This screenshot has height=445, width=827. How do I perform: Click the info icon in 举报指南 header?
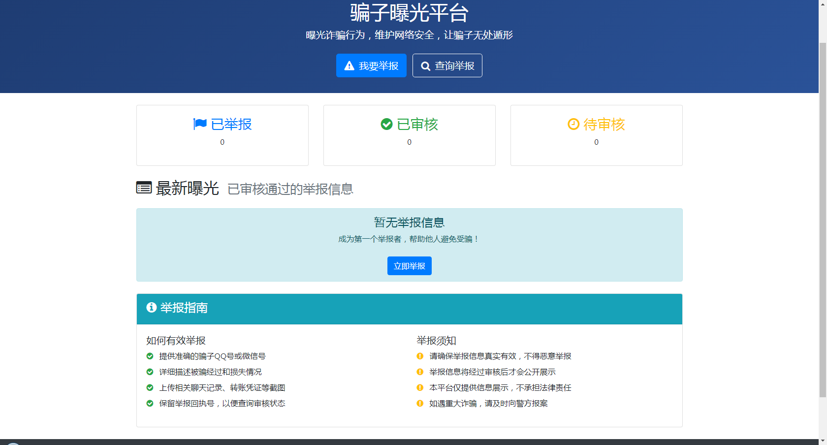(152, 307)
